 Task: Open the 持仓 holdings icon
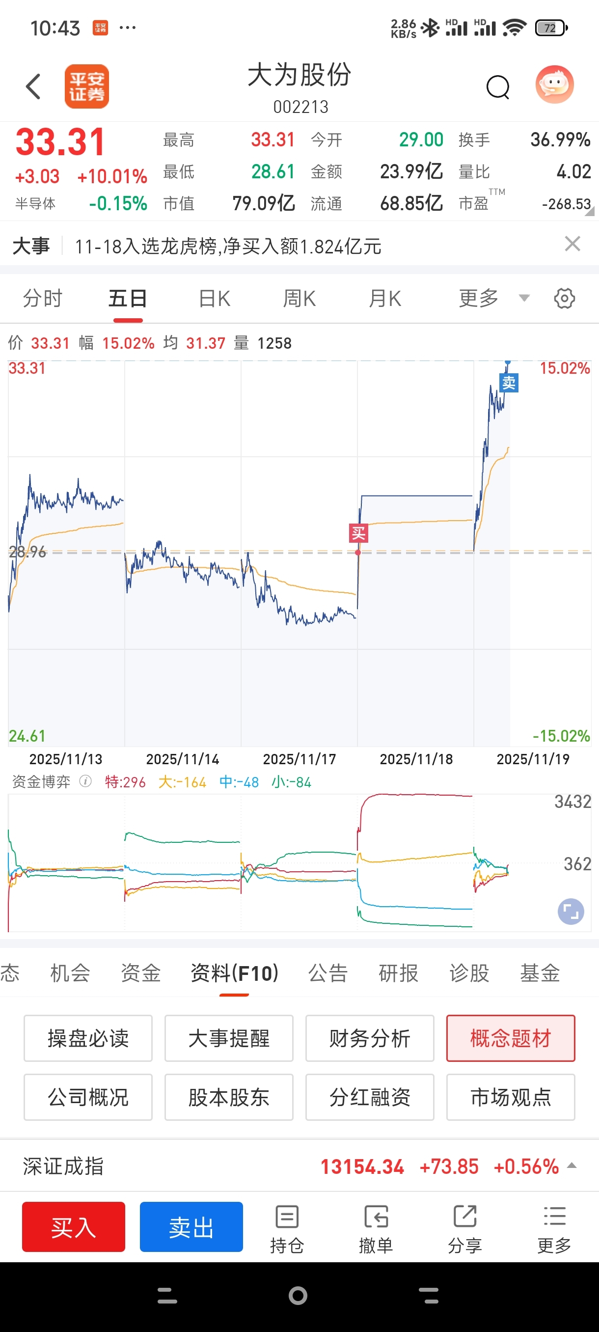pos(287,1227)
